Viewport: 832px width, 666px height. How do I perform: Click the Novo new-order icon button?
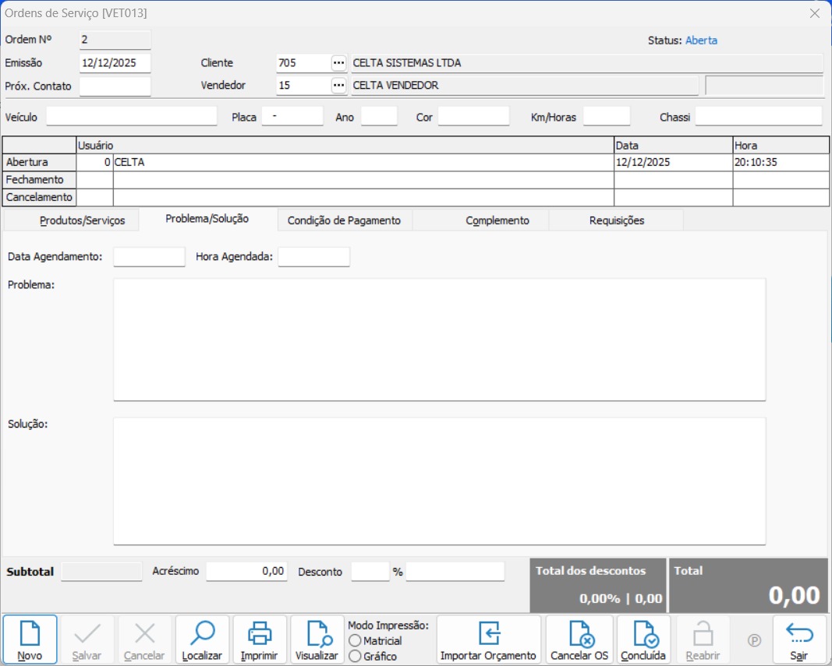pos(30,640)
